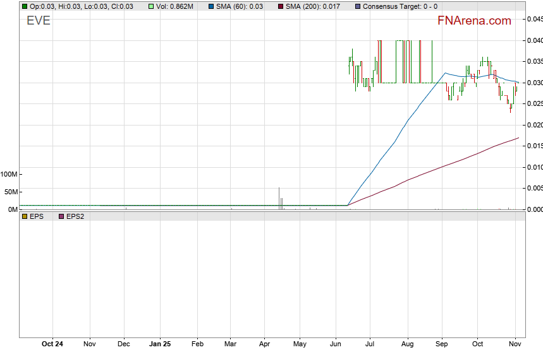Click the tall April volume spike bar

tap(279, 197)
